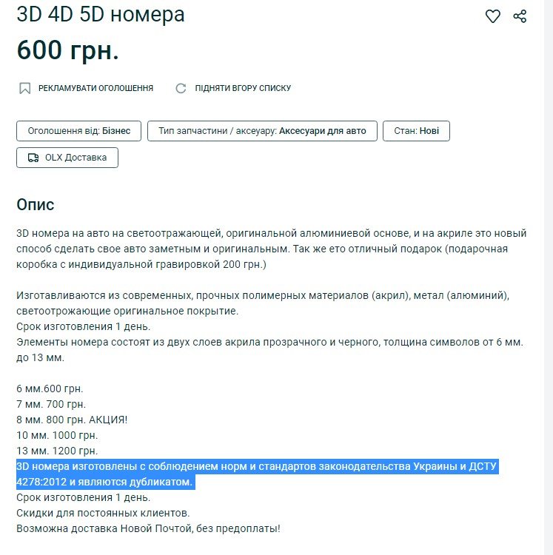This screenshot has height=555, width=553.
Task: Click the Скидки для постоянных клиентов line
Action: coord(103,513)
